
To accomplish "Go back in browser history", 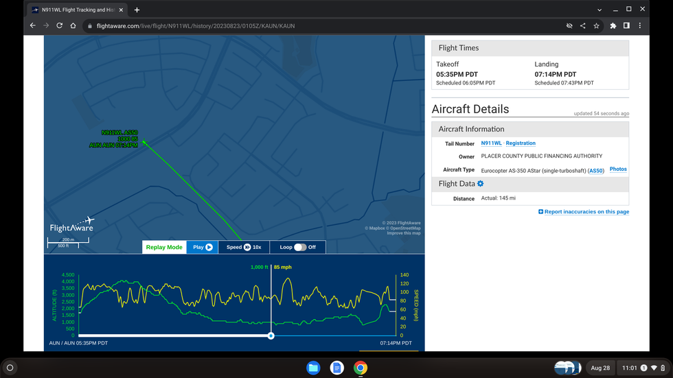I will [x=33, y=25].
